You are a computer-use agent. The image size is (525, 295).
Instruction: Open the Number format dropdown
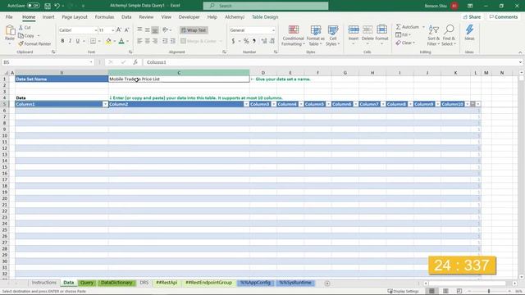coord(273,30)
